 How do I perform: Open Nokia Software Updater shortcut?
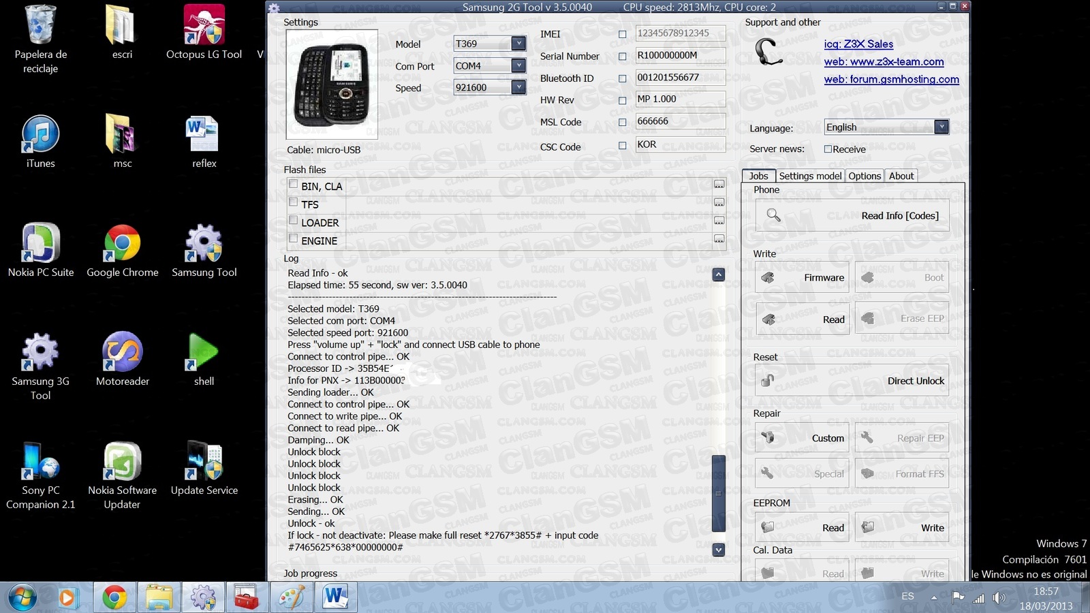(122, 475)
